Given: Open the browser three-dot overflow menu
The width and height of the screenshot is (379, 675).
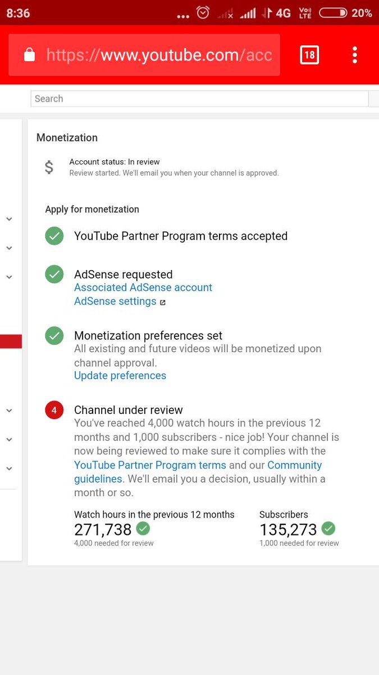Looking at the screenshot, I should [355, 55].
